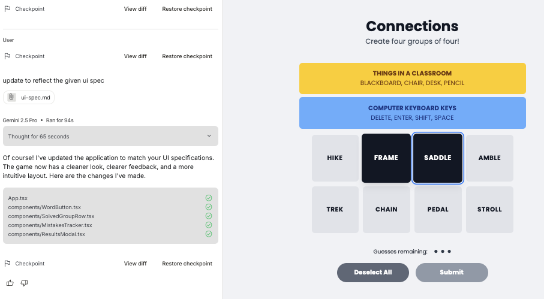The width and height of the screenshot is (544, 299).
Task: Deselect the selected FRAME tile
Action: tap(386, 158)
